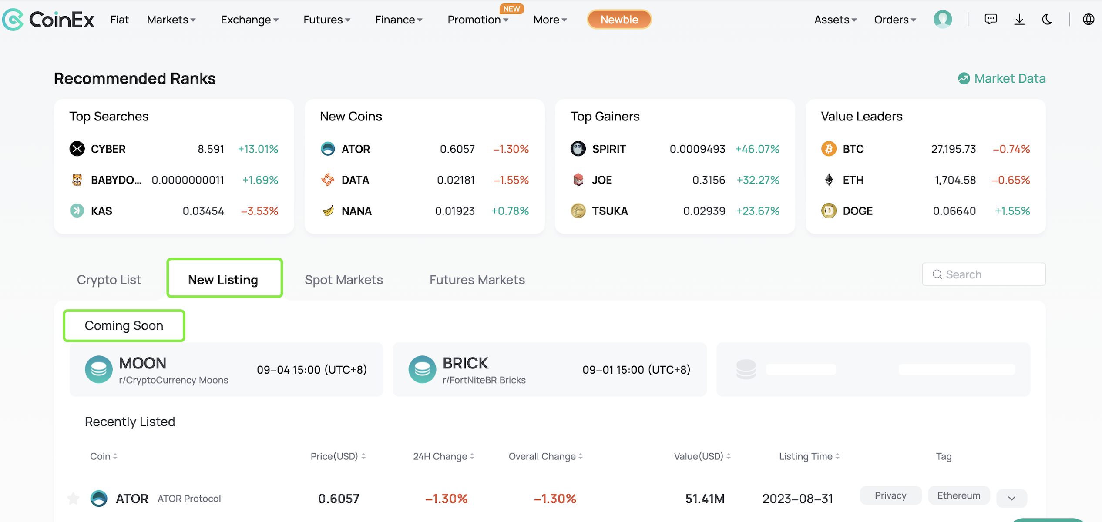1102x522 pixels.
Task: Sort by Overall Change column
Action: (546, 456)
